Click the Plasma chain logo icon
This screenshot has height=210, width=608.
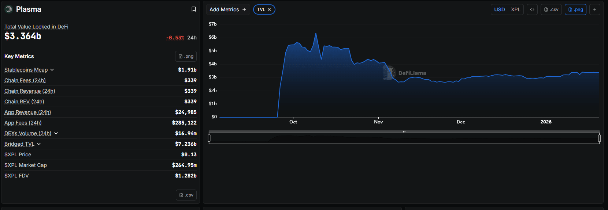[8, 9]
